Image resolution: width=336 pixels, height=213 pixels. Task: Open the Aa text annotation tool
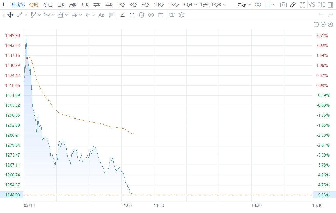pyautogui.click(x=101, y=15)
